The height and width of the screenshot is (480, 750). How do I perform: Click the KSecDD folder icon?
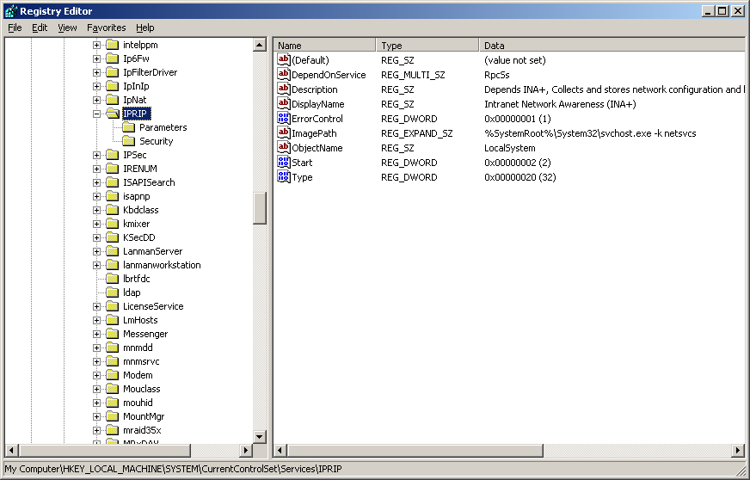tap(113, 237)
